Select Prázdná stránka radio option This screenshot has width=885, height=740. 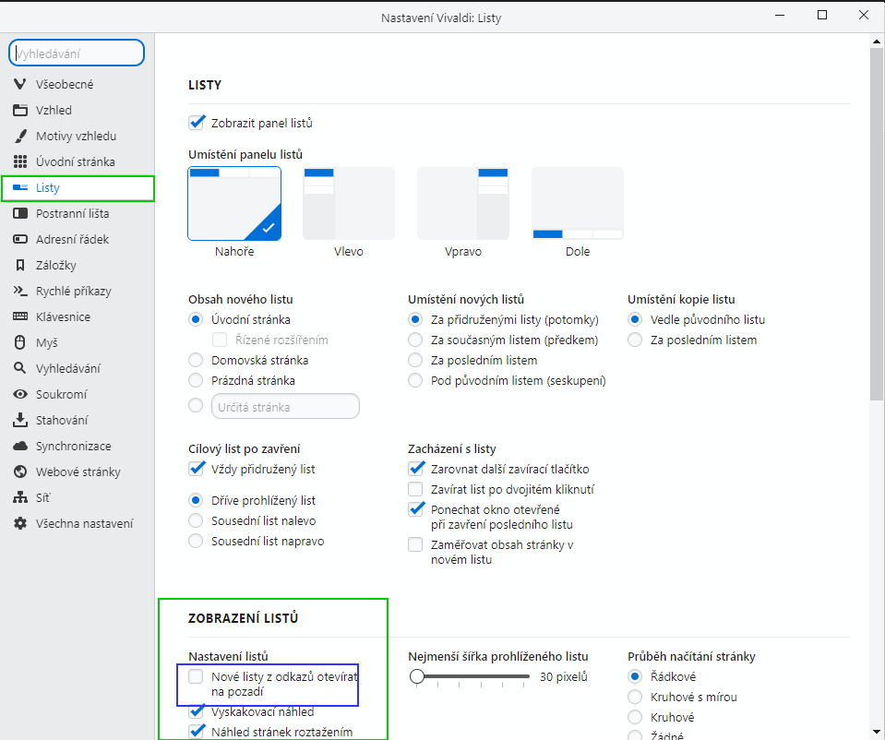point(196,380)
